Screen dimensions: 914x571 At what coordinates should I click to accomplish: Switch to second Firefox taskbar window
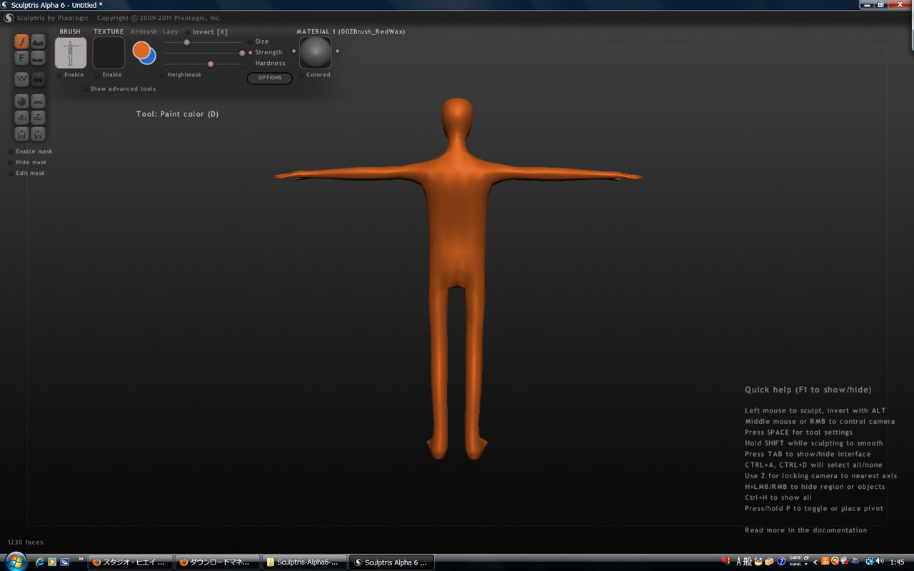pyautogui.click(x=217, y=562)
